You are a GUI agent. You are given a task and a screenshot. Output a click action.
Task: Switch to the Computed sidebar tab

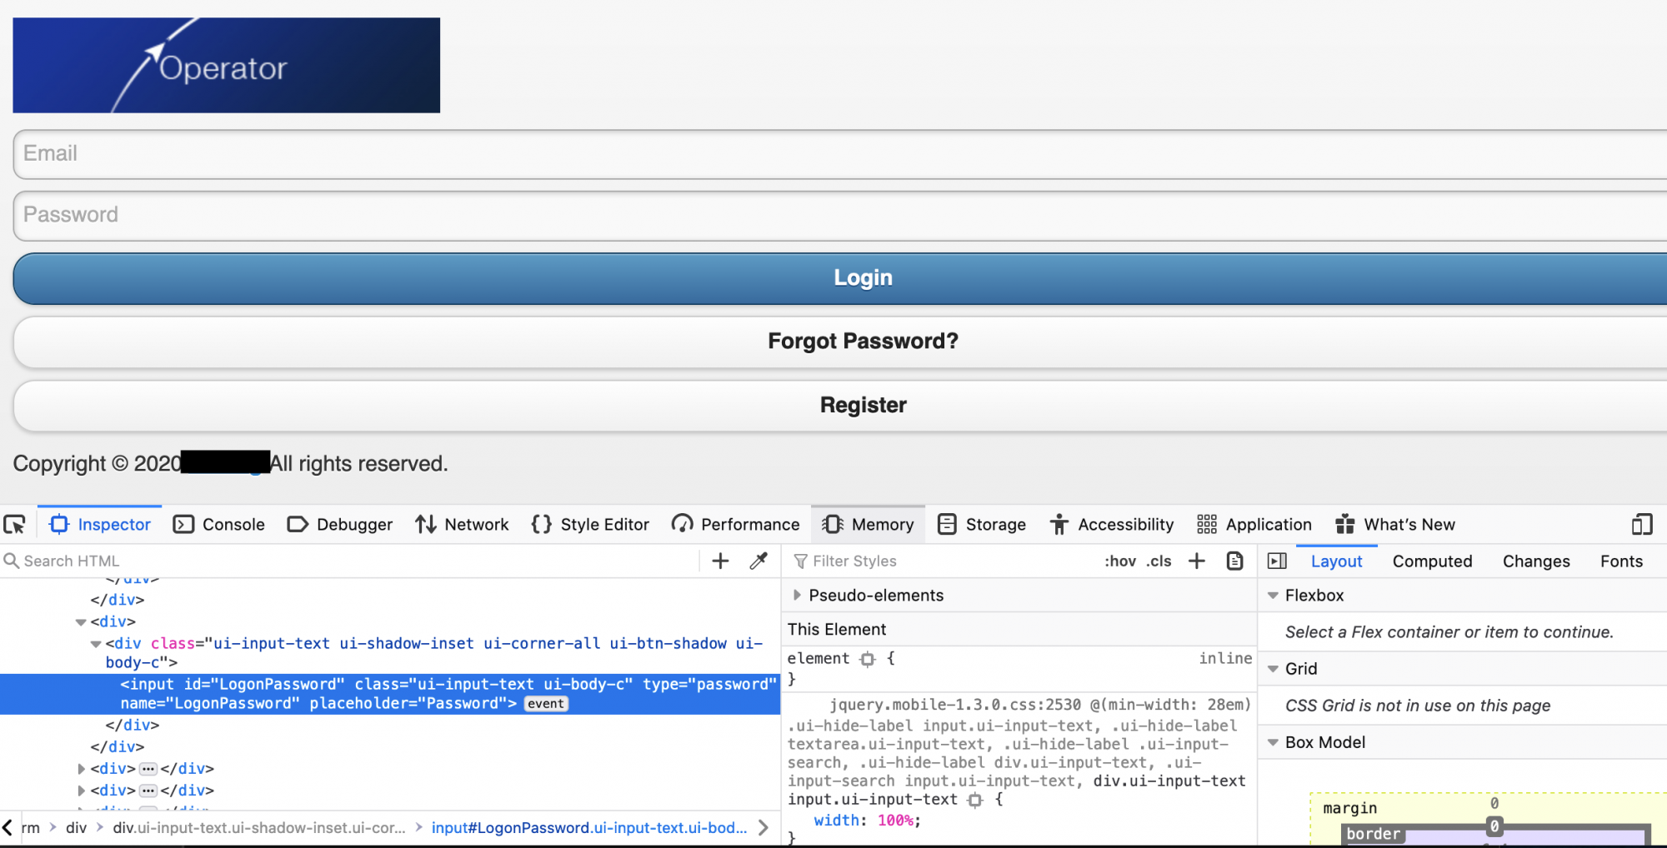point(1432,561)
